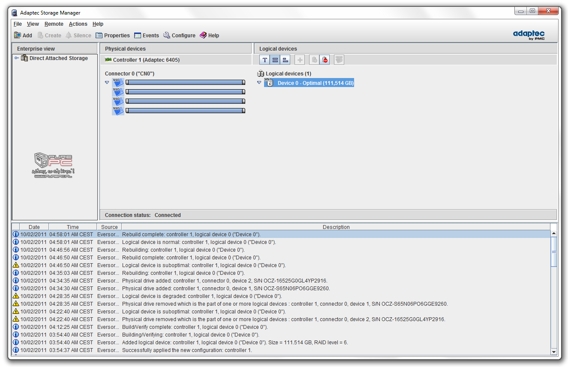Collapse the Connector 0 drive list triangle
Screen dimensions: 568x367
point(107,82)
